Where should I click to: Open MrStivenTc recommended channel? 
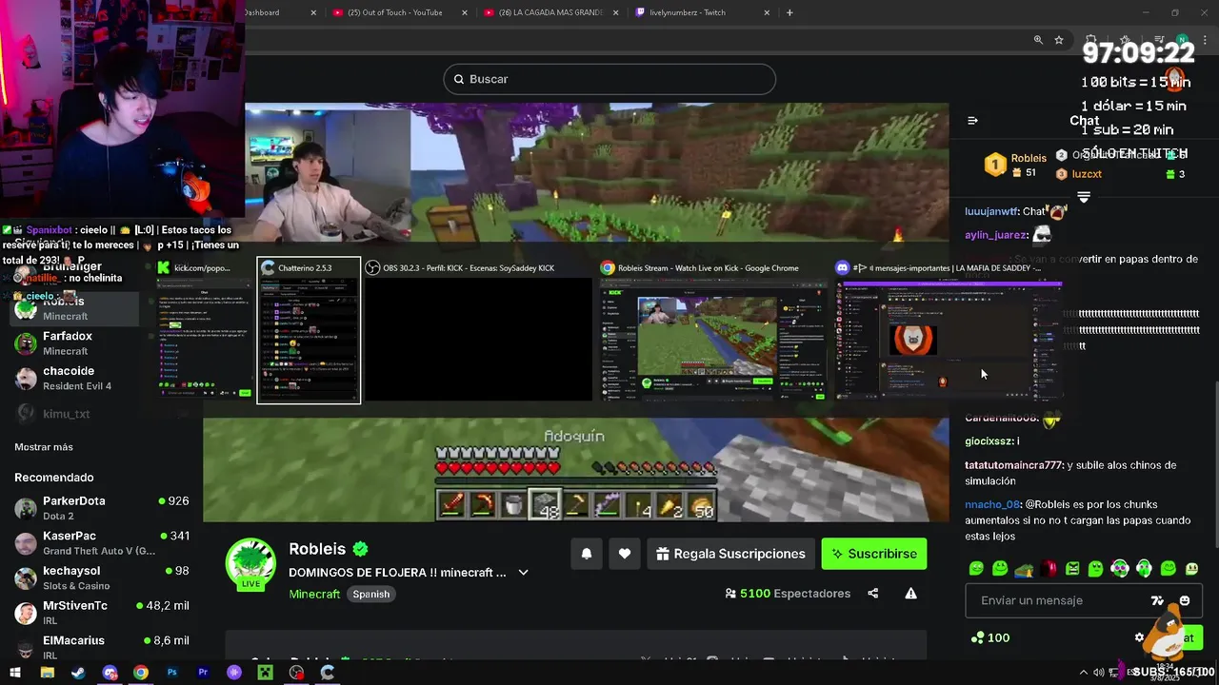pos(102,613)
